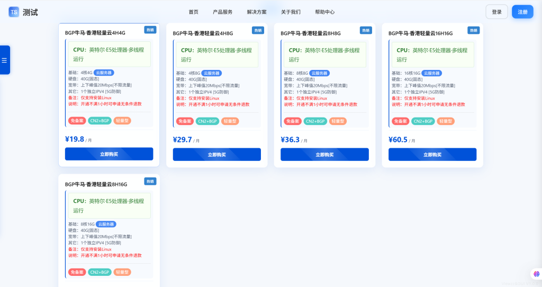Select title BGP牛马-香港轻量云8H16G
Screen dimensions: 542x287
(x=96, y=184)
